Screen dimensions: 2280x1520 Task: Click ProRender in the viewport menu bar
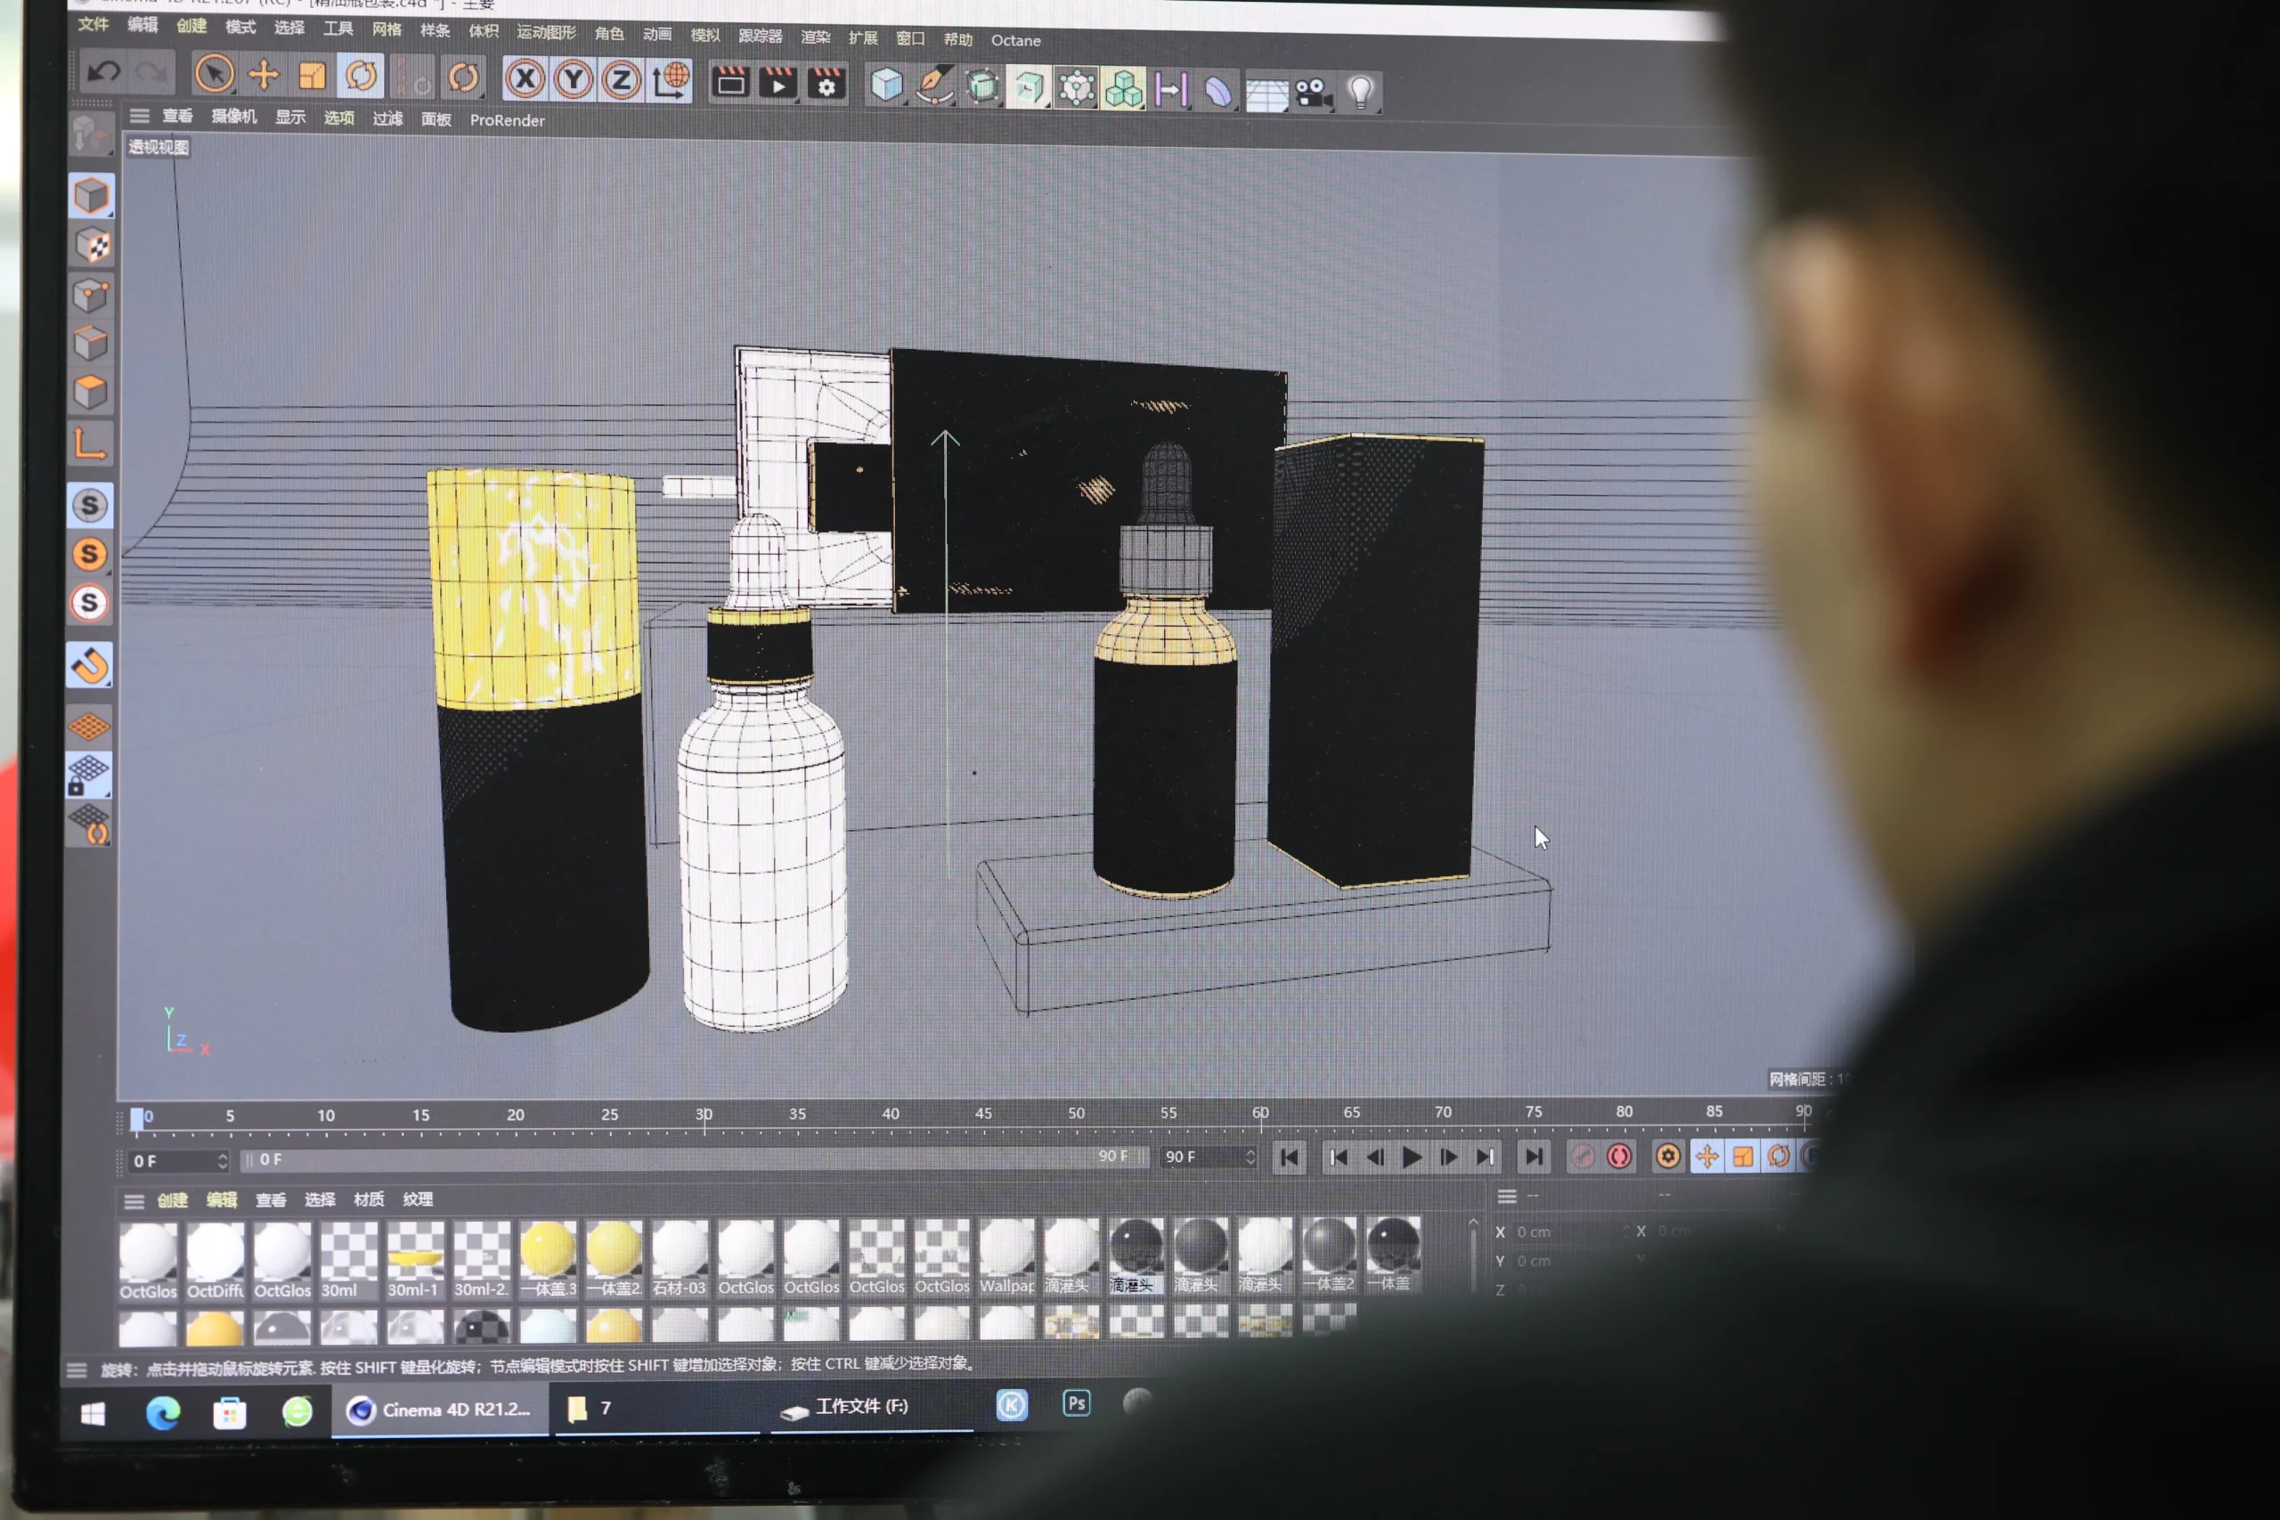(507, 120)
